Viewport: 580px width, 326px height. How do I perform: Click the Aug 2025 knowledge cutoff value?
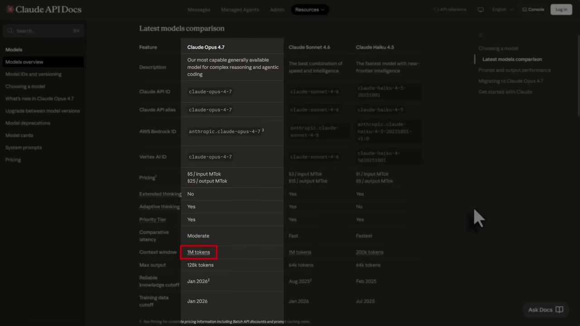tap(300, 281)
